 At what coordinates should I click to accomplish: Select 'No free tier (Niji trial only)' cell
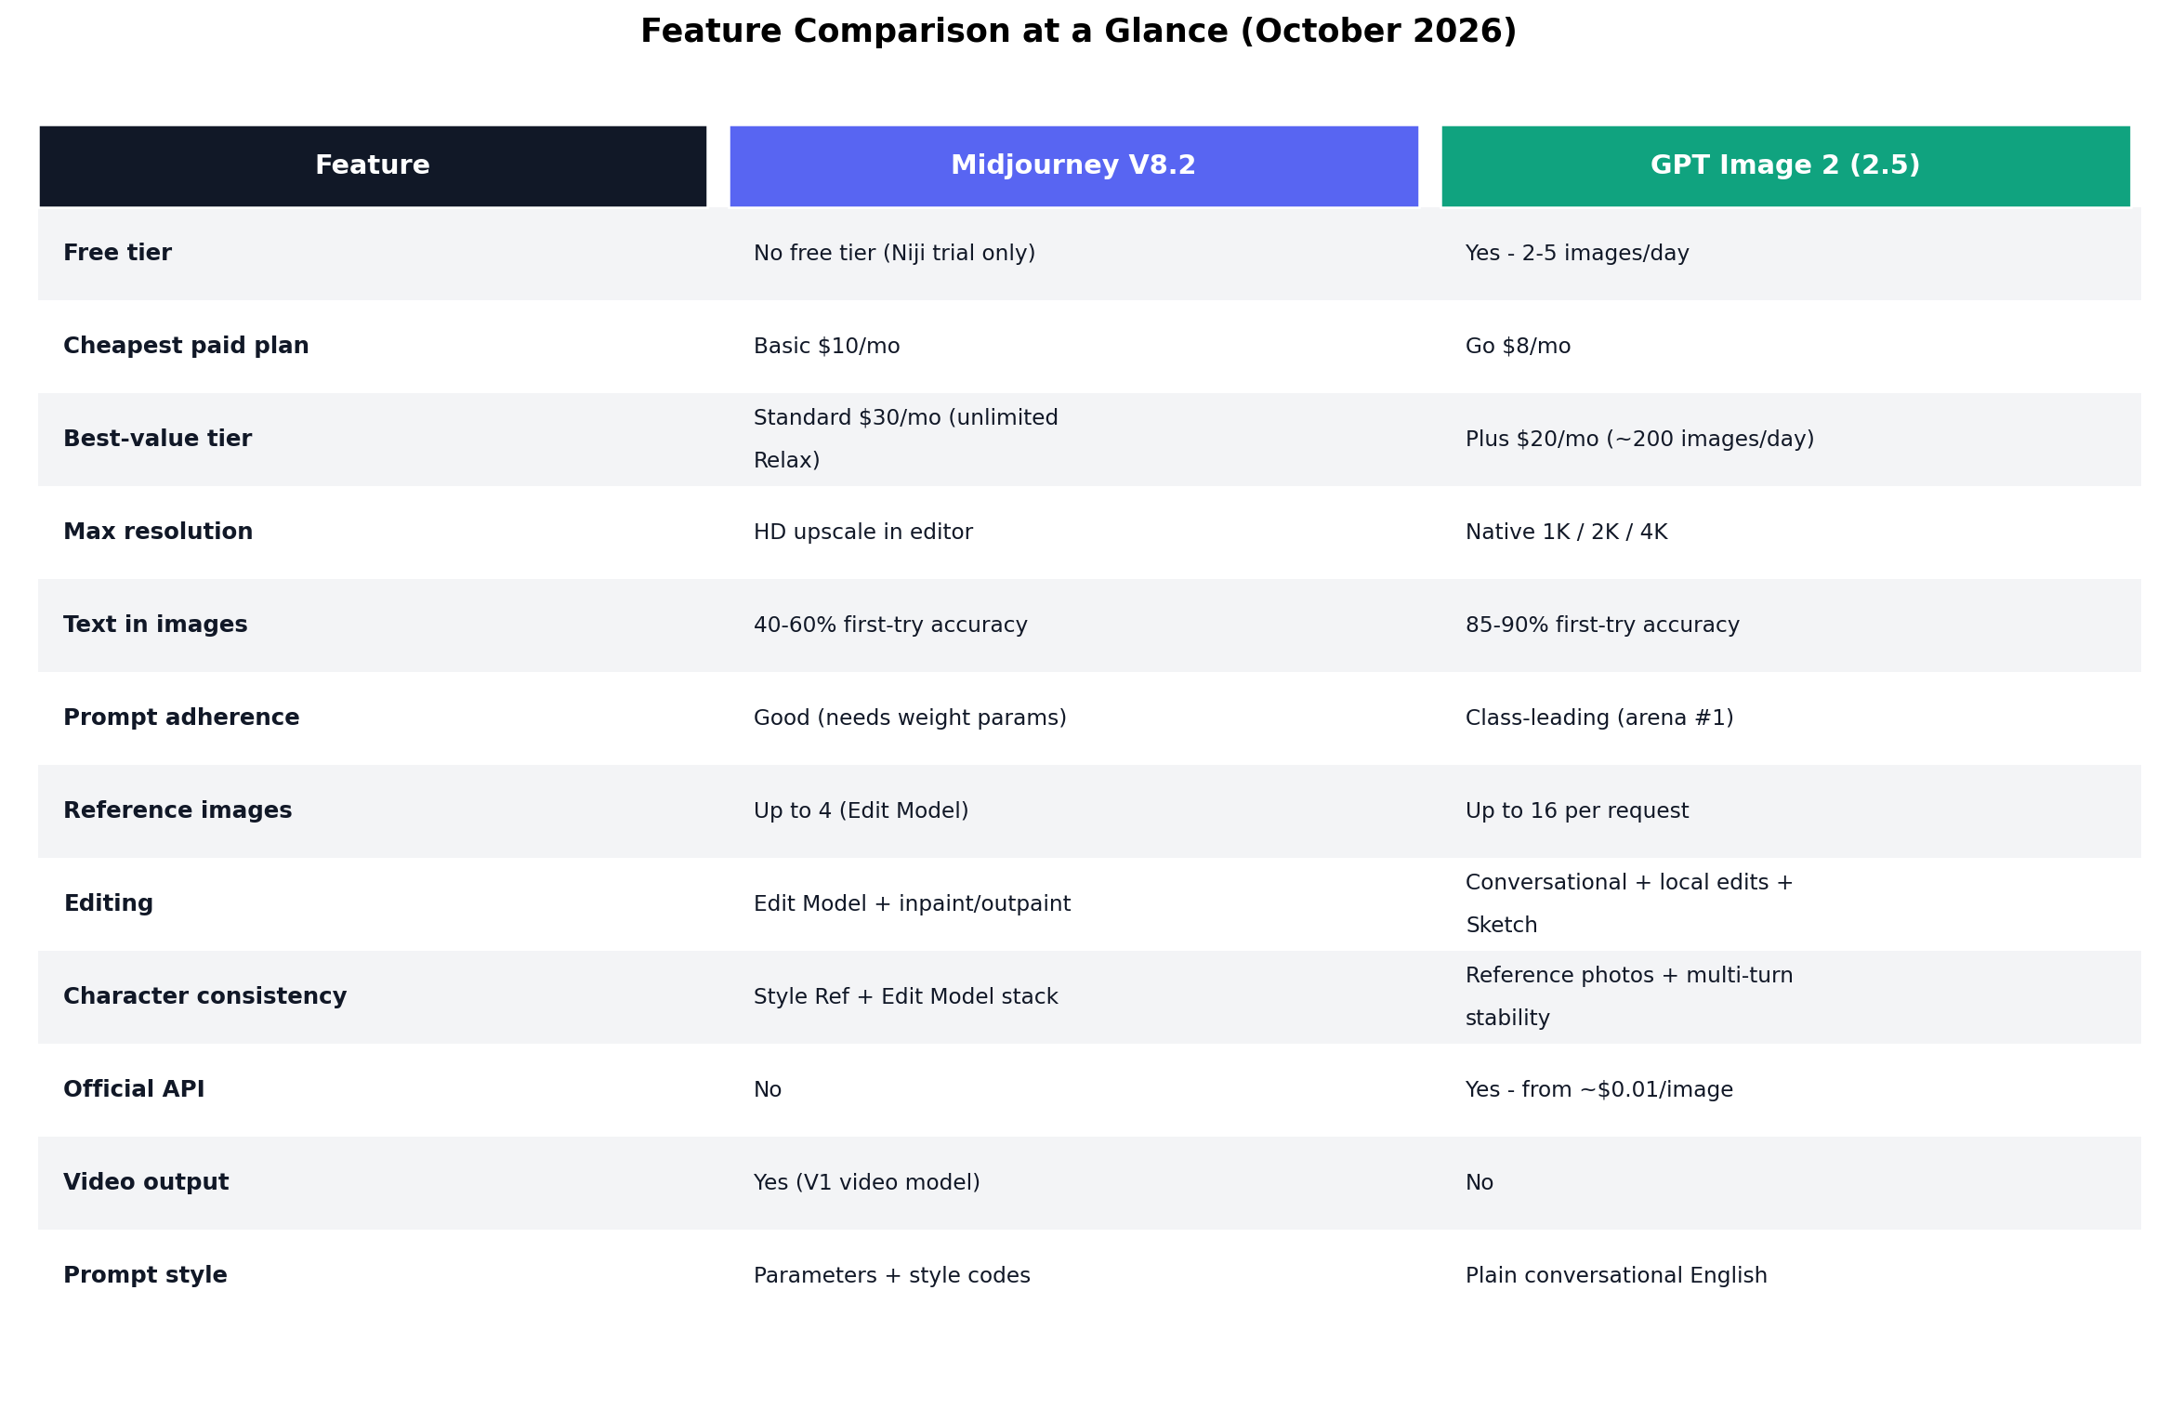click(x=894, y=254)
